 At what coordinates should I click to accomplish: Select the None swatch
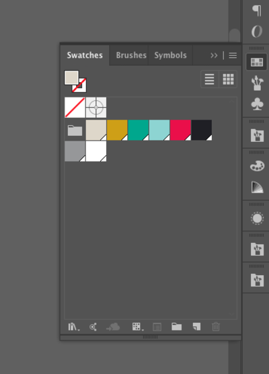tap(75, 108)
